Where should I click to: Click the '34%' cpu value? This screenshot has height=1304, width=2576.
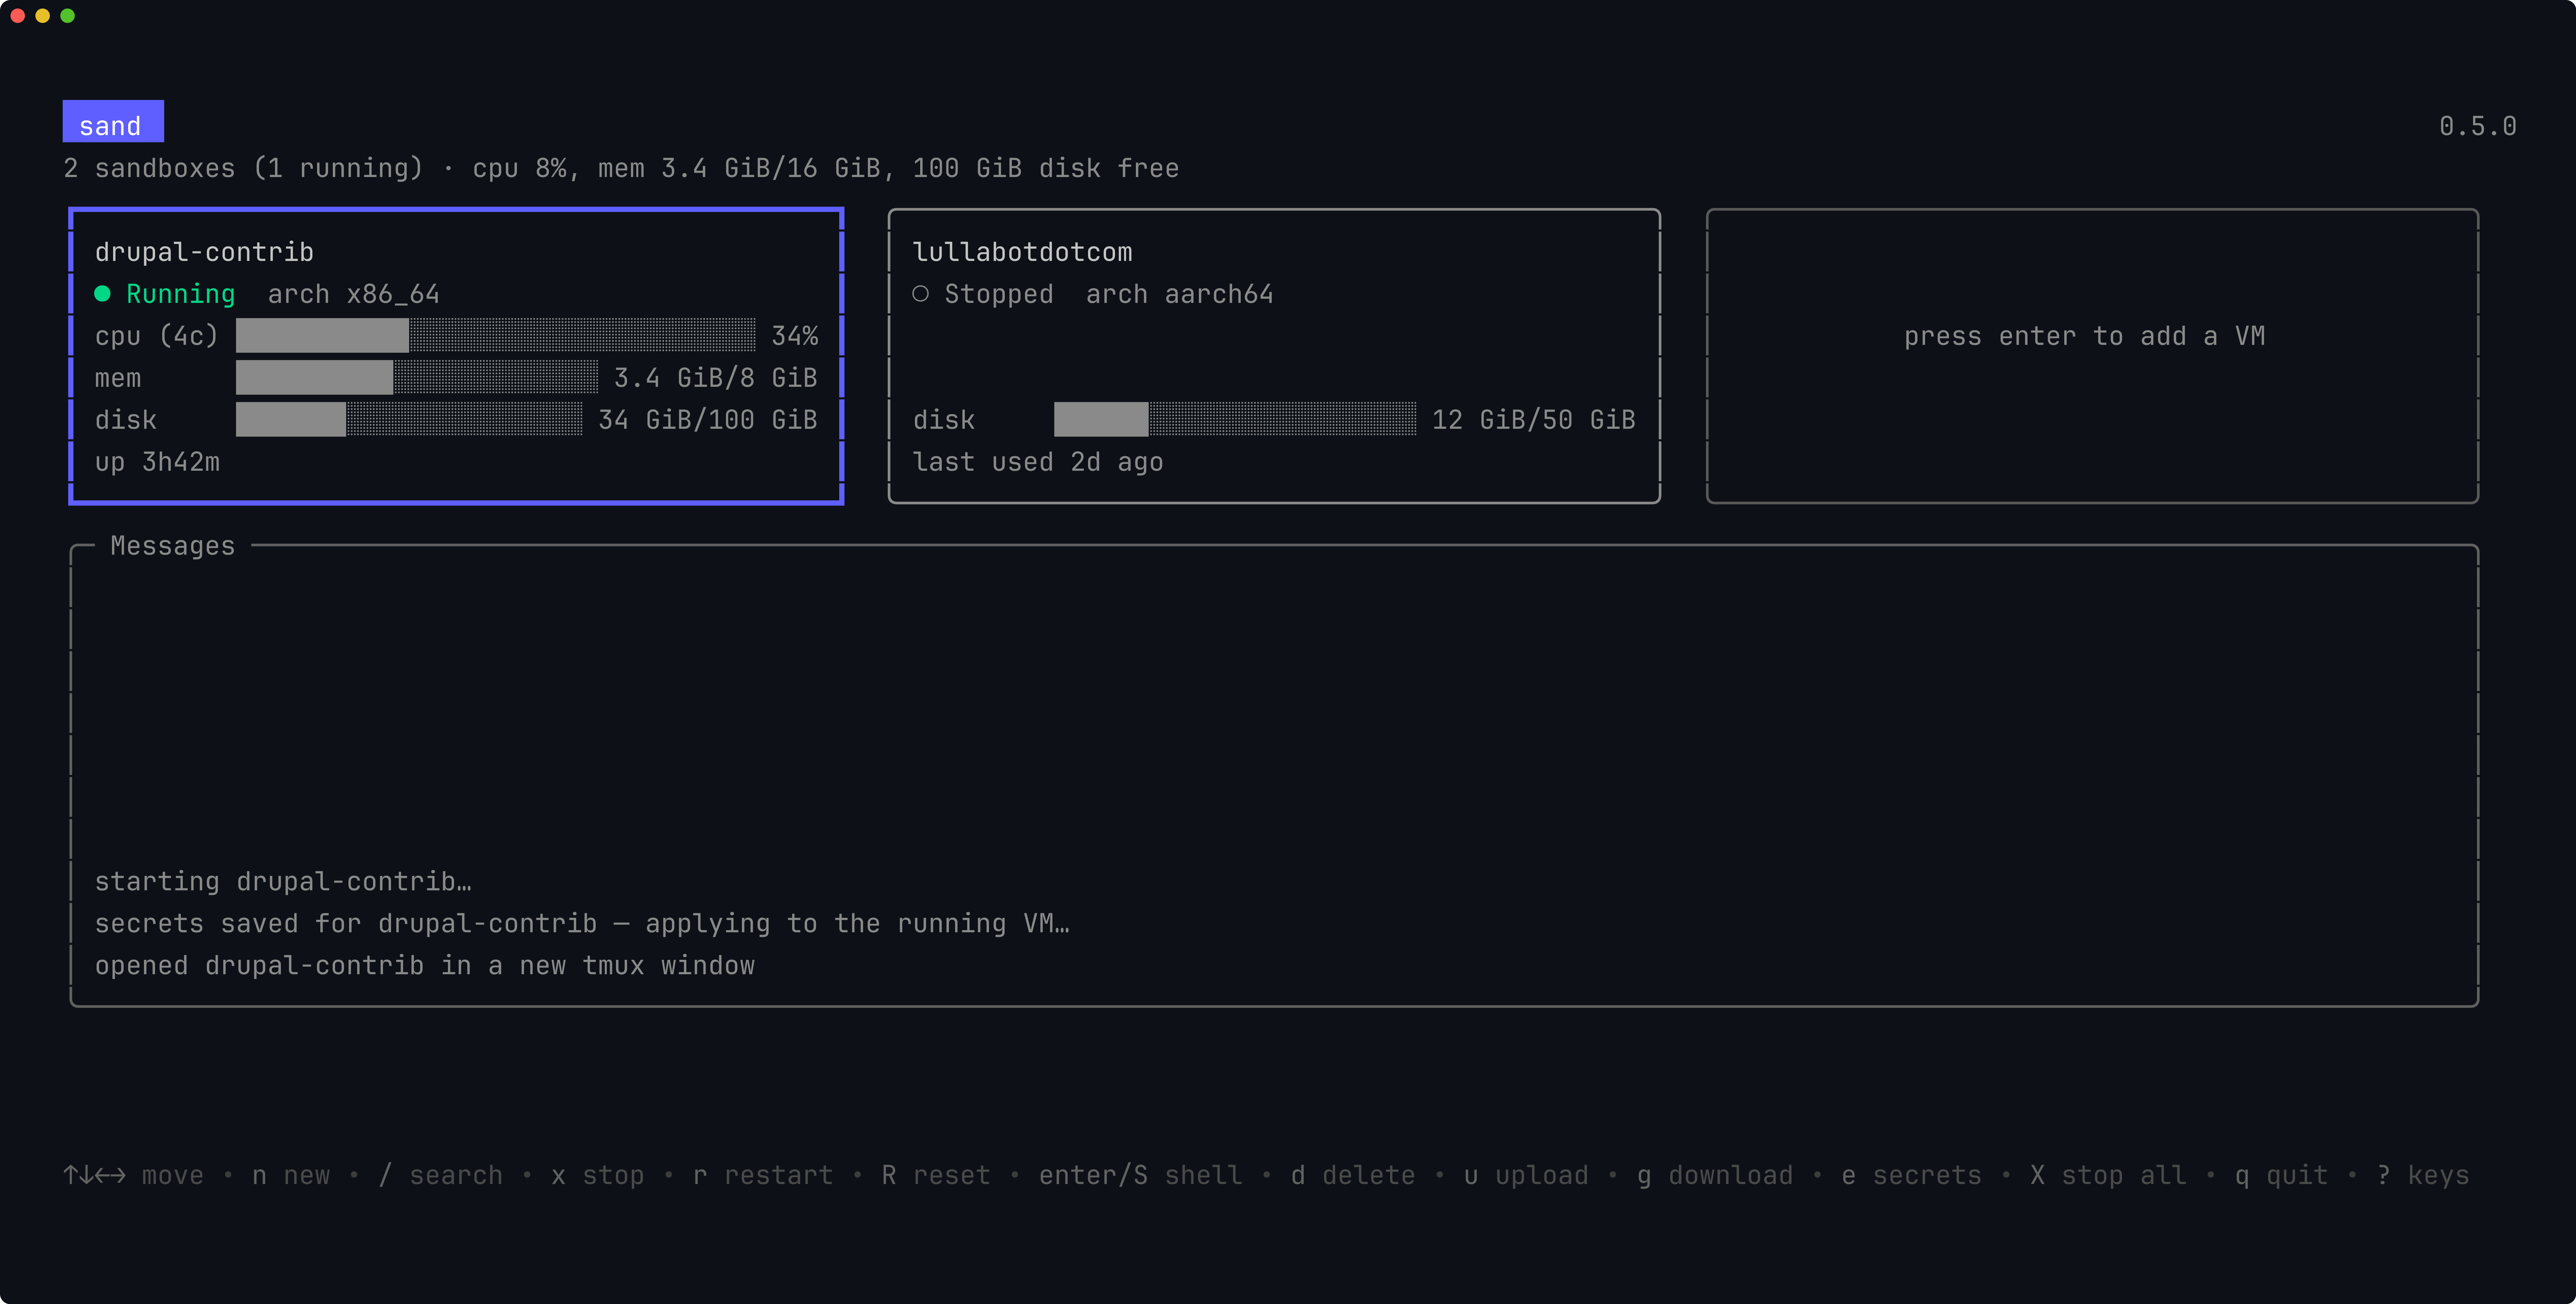pyautogui.click(x=795, y=336)
